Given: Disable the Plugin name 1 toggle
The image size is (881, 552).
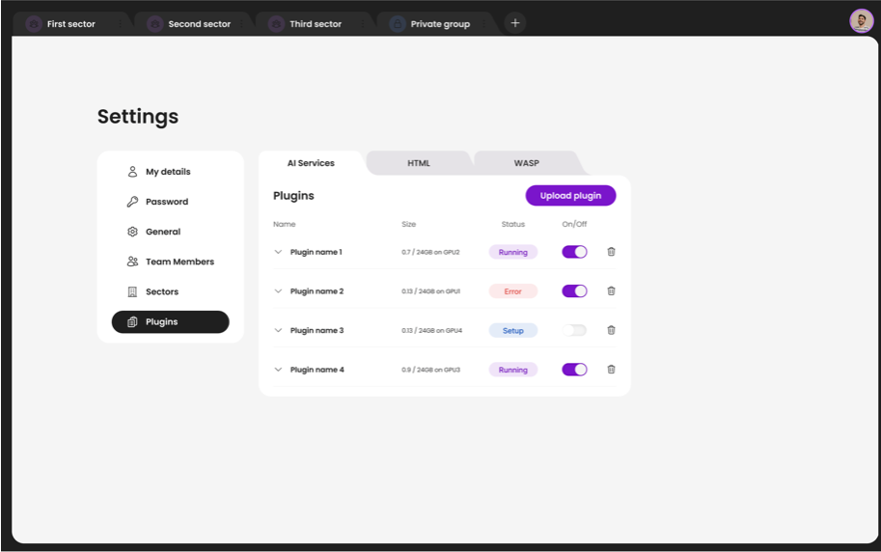Looking at the screenshot, I should click(574, 252).
